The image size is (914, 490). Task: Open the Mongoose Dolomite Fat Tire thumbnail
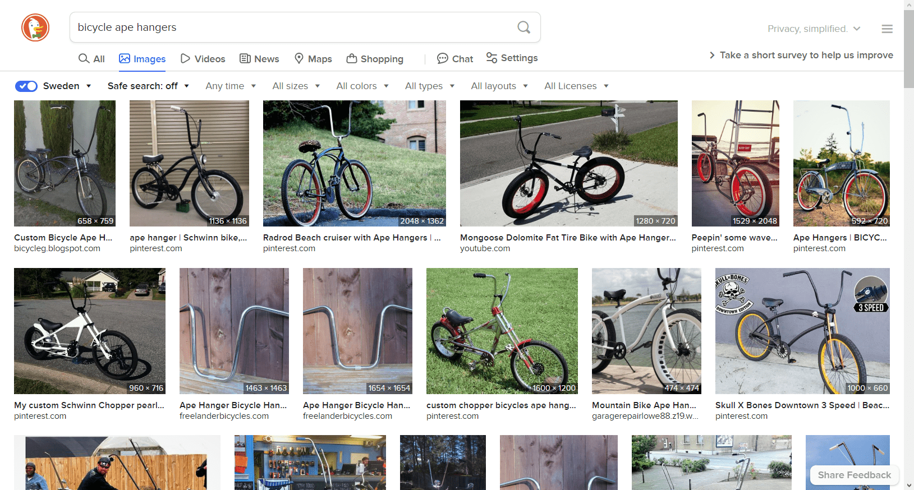[x=568, y=163]
